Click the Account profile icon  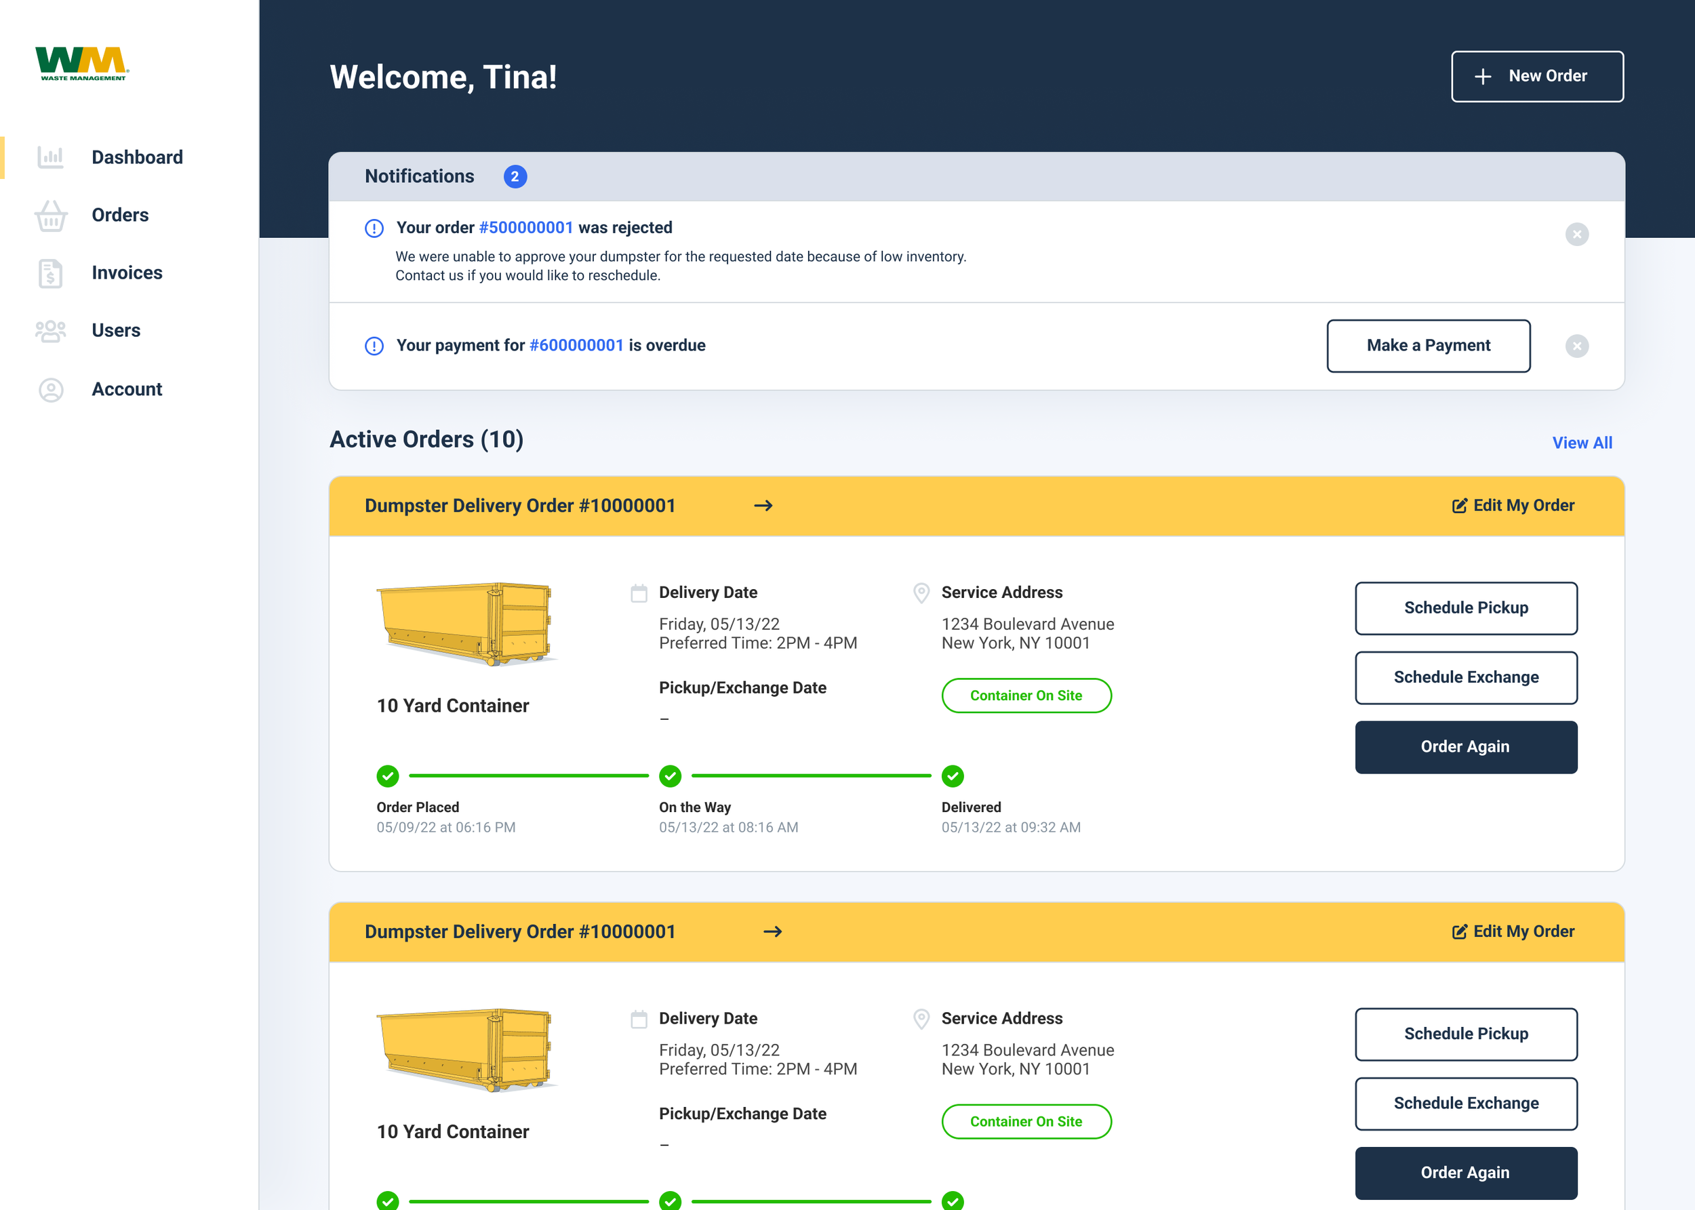pyautogui.click(x=51, y=390)
